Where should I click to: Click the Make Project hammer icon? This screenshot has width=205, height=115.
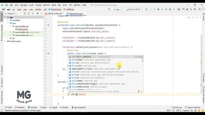coord(109,9)
